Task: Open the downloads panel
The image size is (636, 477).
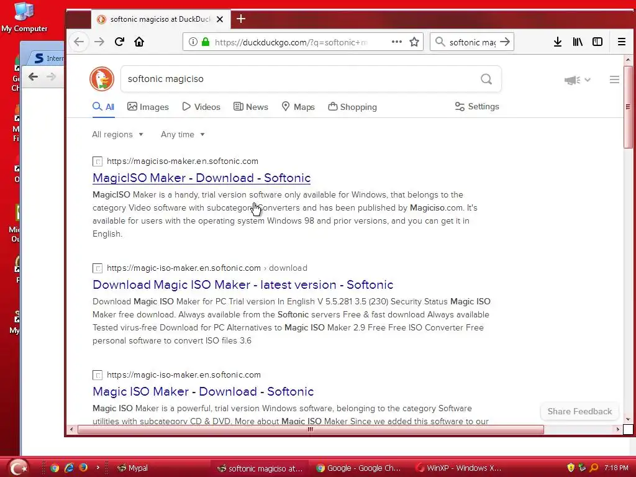Action: click(558, 42)
